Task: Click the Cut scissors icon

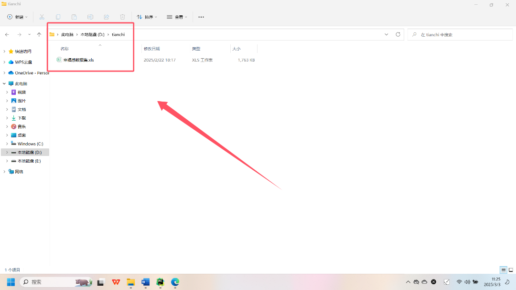Action: point(42,17)
